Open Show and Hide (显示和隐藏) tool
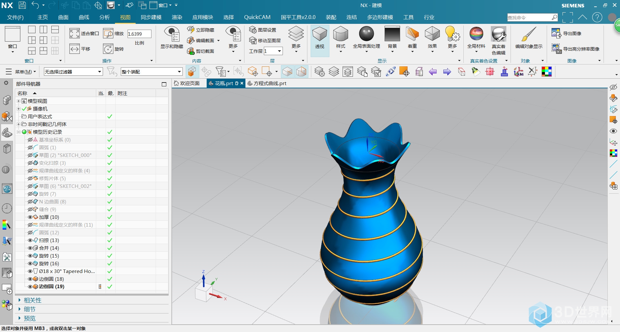Viewport: 620px width, 332px height. pos(172,38)
